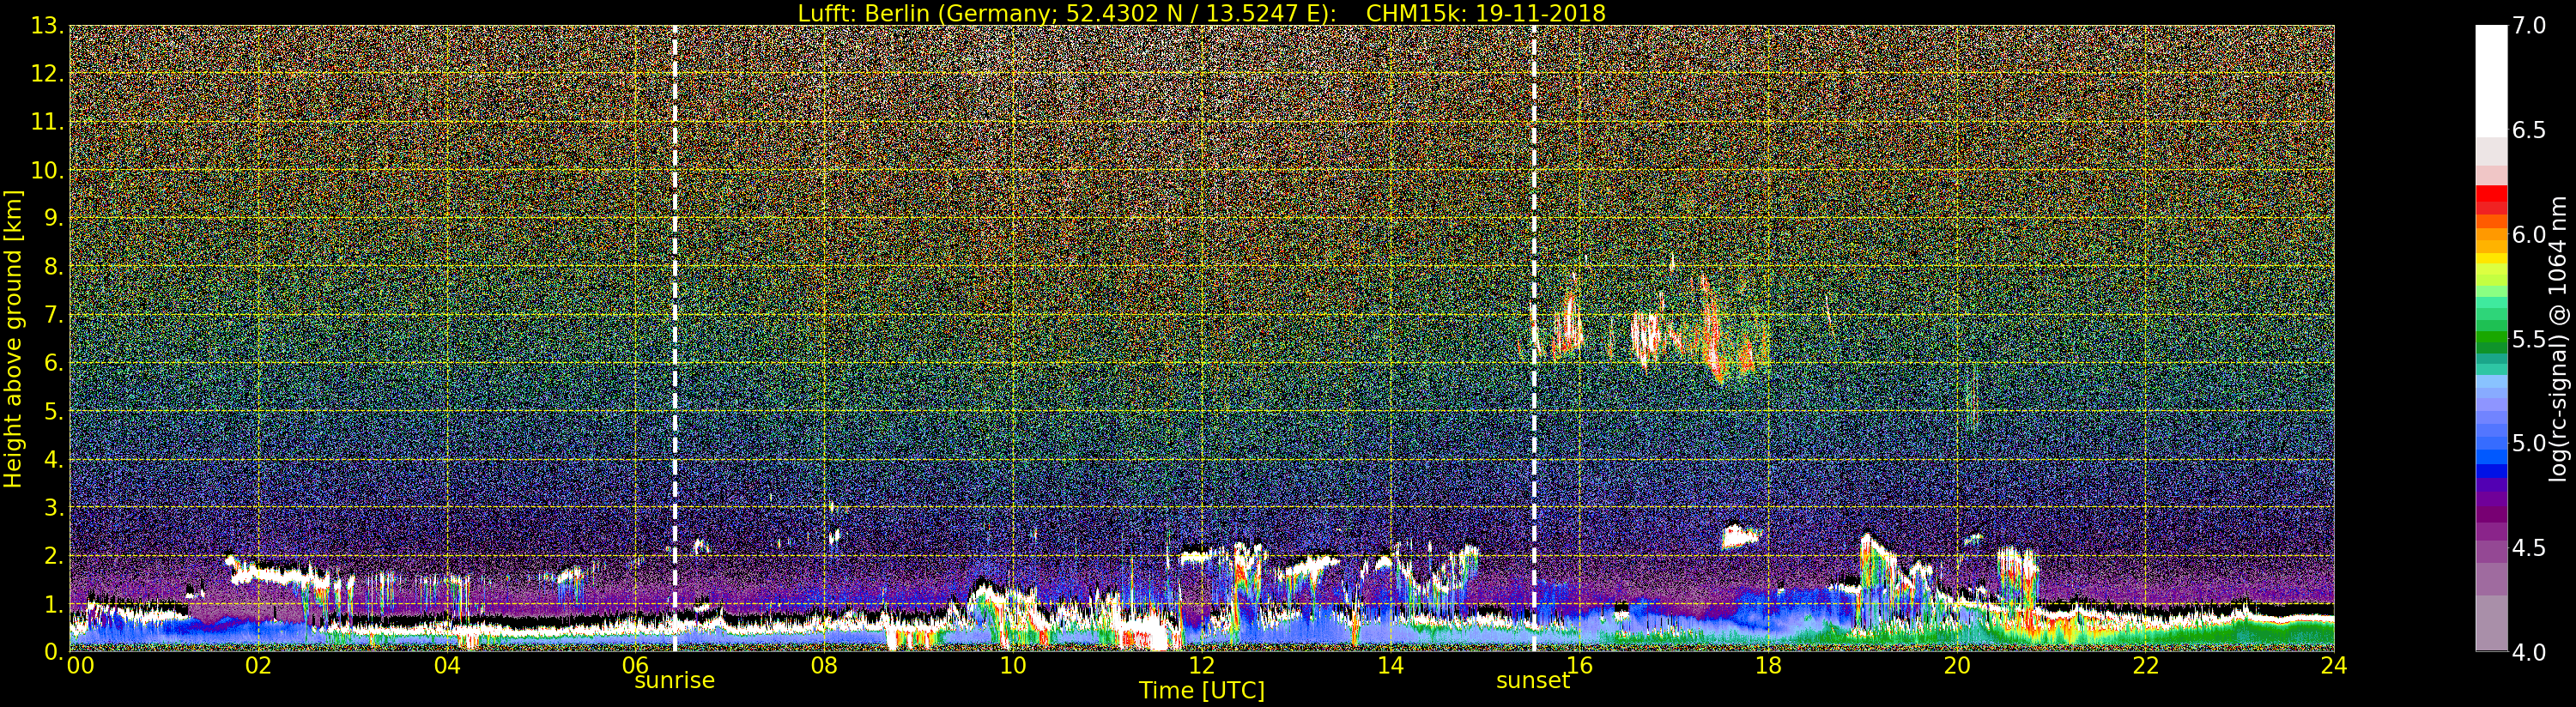Click the time axis tick '22'
This screenshot has height=707, width=2576.
point(2145,666)
